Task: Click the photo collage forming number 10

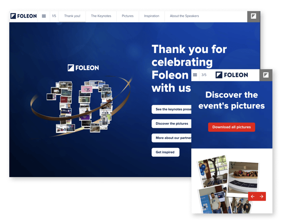Action: tap(80, 107)
